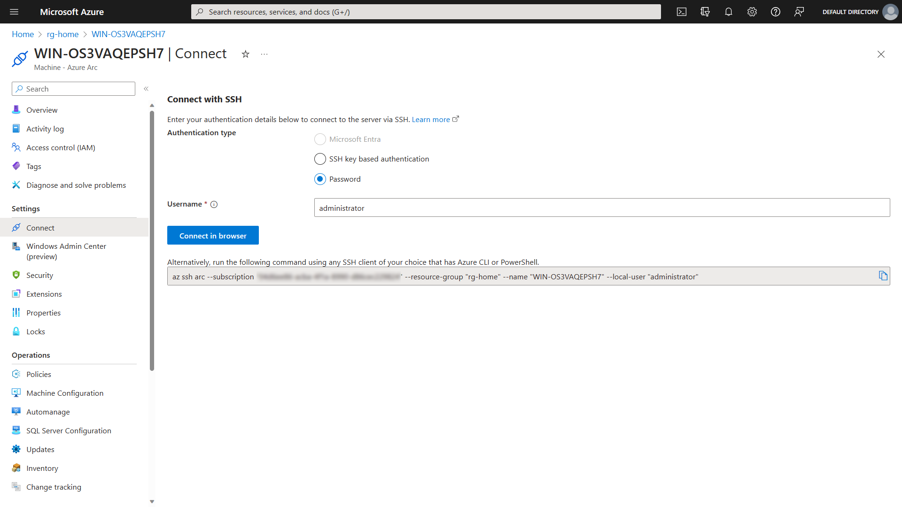
Task: Click the Tags sidebar icon
Action: pos(16,166)
